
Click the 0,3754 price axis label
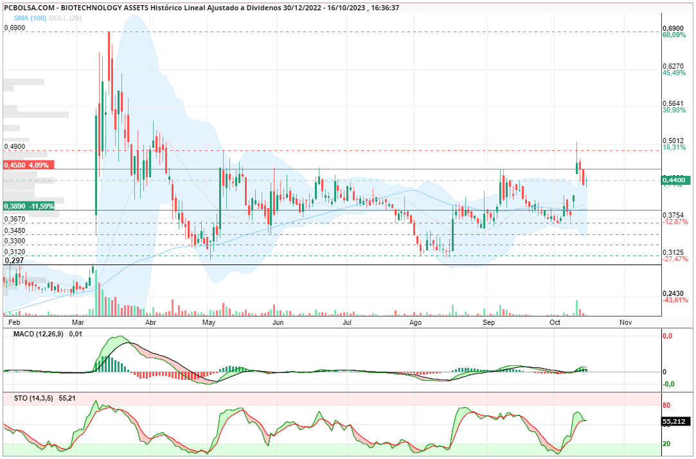click(x=674, y=215)
